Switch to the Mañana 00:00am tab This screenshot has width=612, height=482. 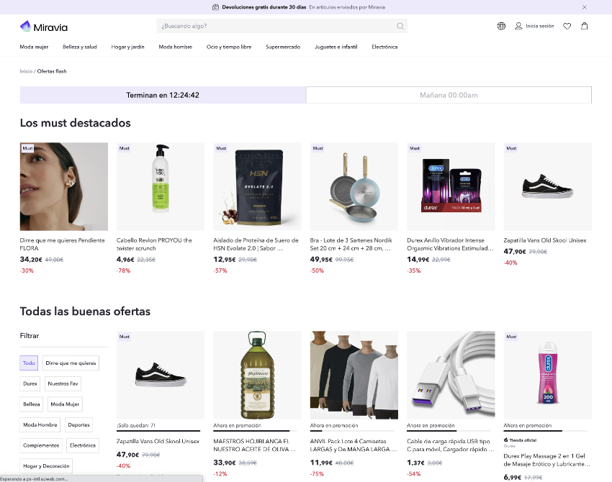coord(449,95)
